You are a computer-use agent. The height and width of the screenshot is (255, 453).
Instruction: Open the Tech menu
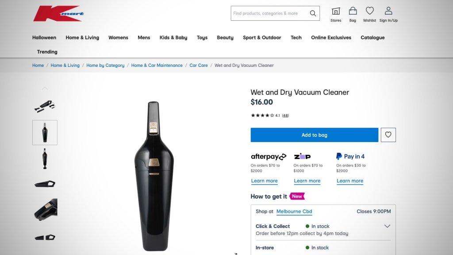296,38
